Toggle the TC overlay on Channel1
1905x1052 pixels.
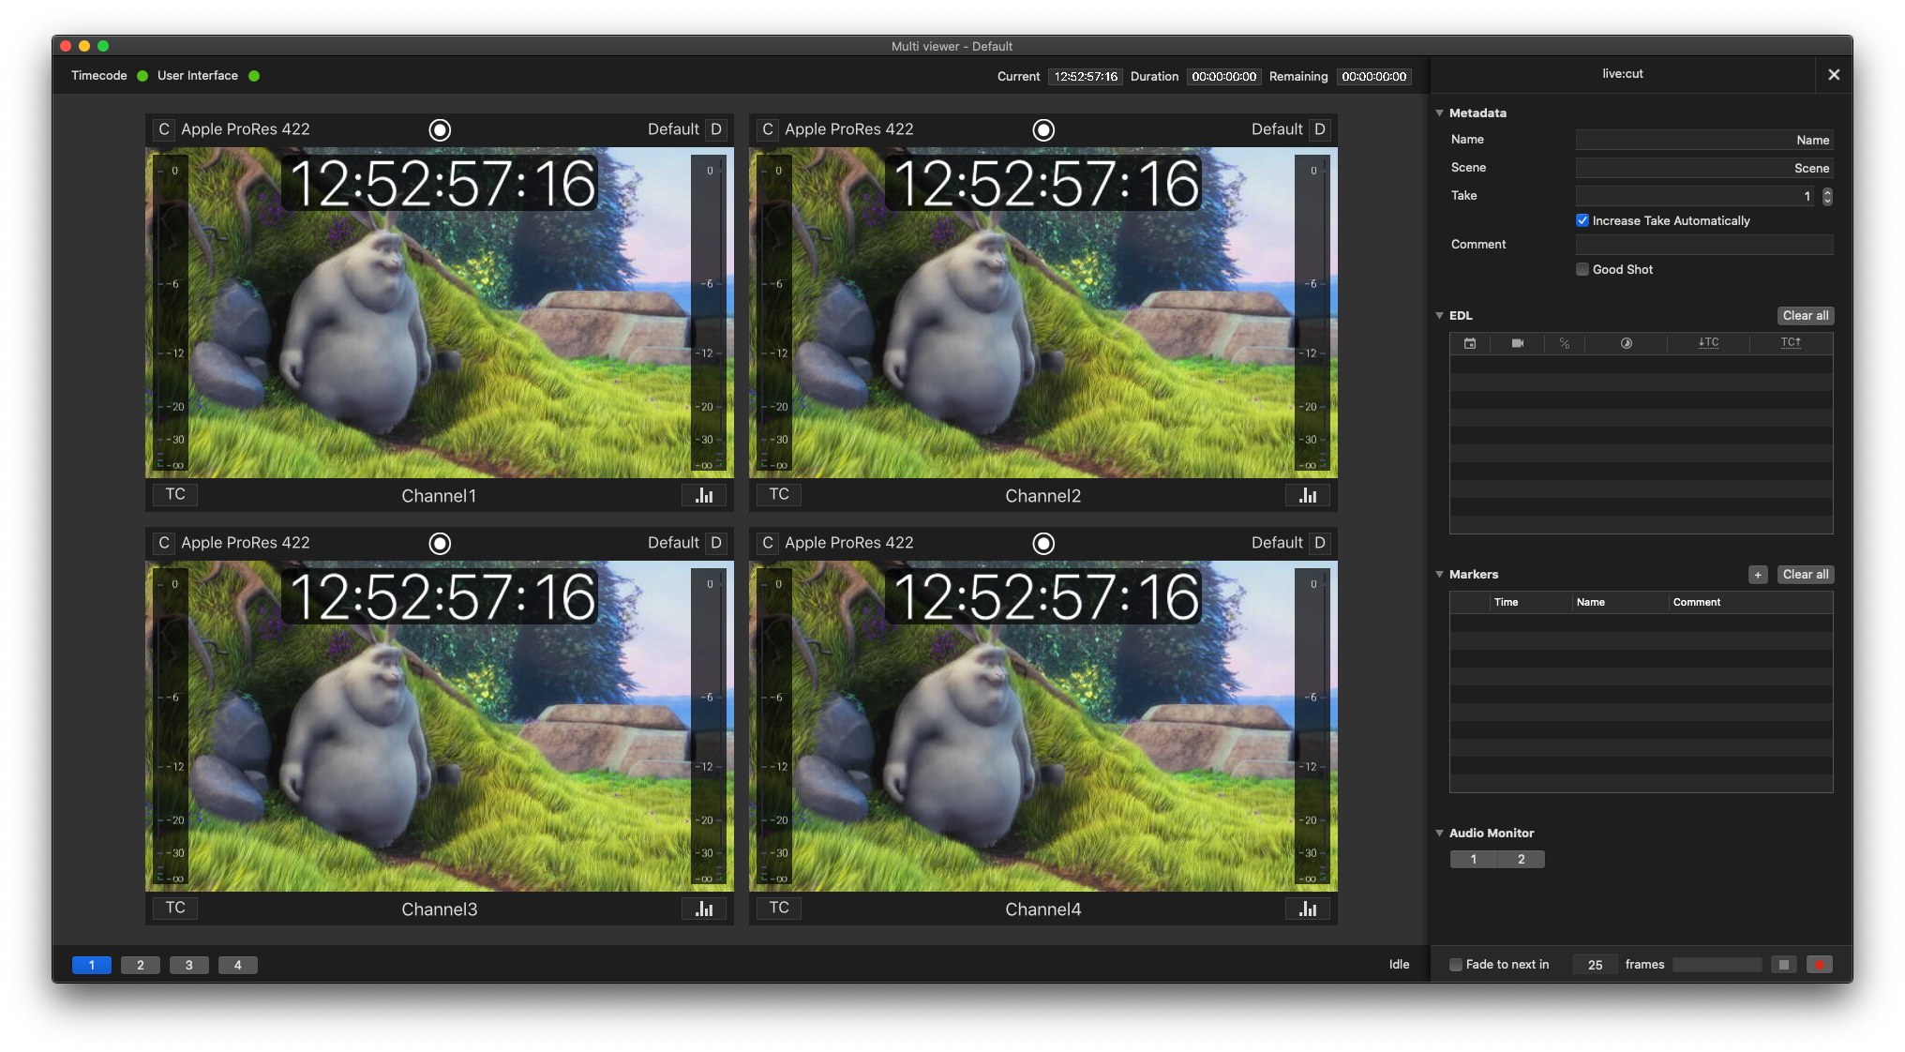175,494
